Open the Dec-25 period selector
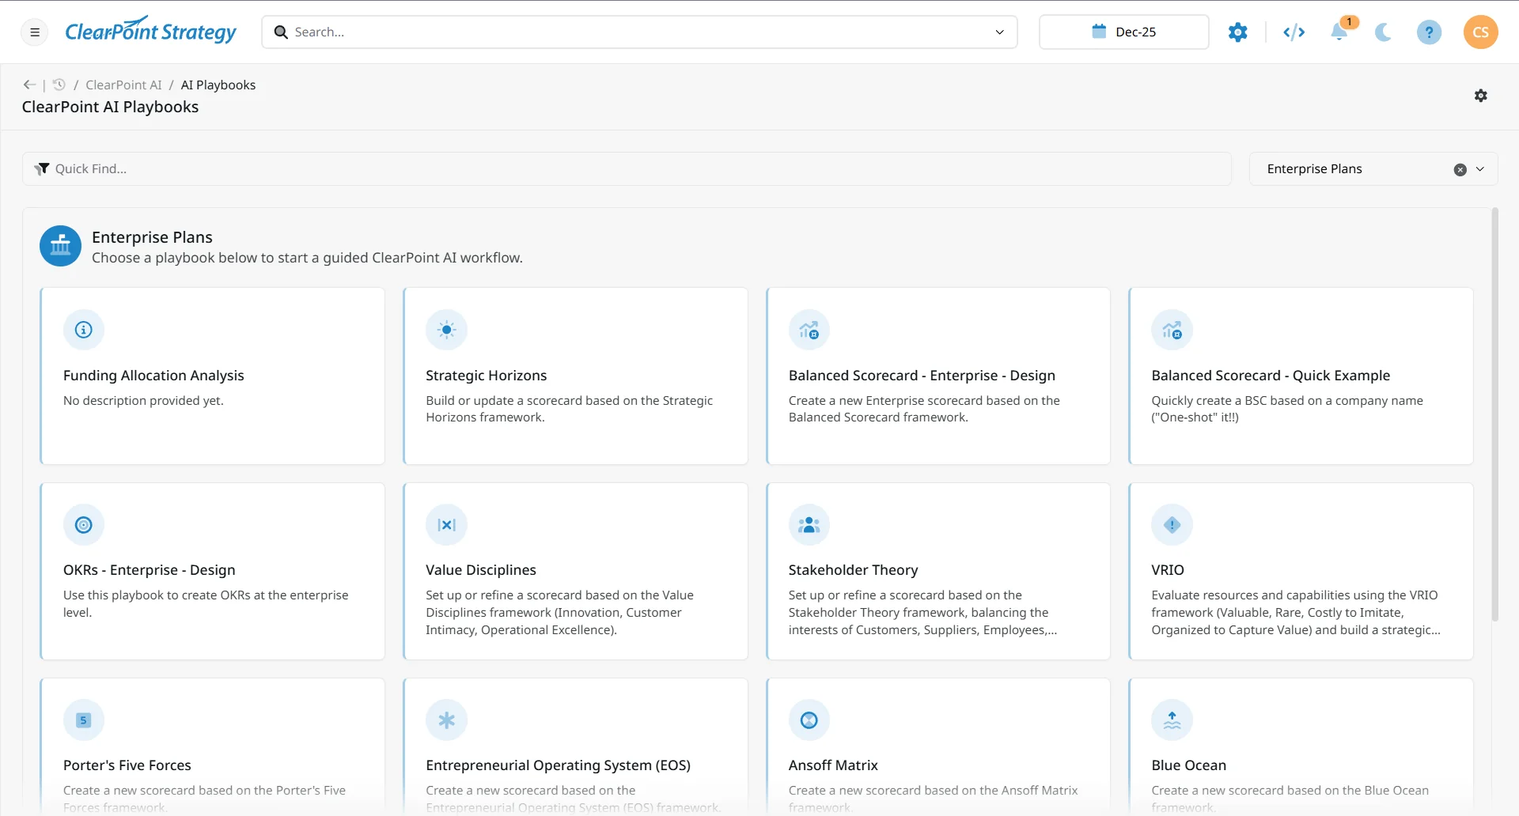1519x816 pixels. coord(1124,32)
